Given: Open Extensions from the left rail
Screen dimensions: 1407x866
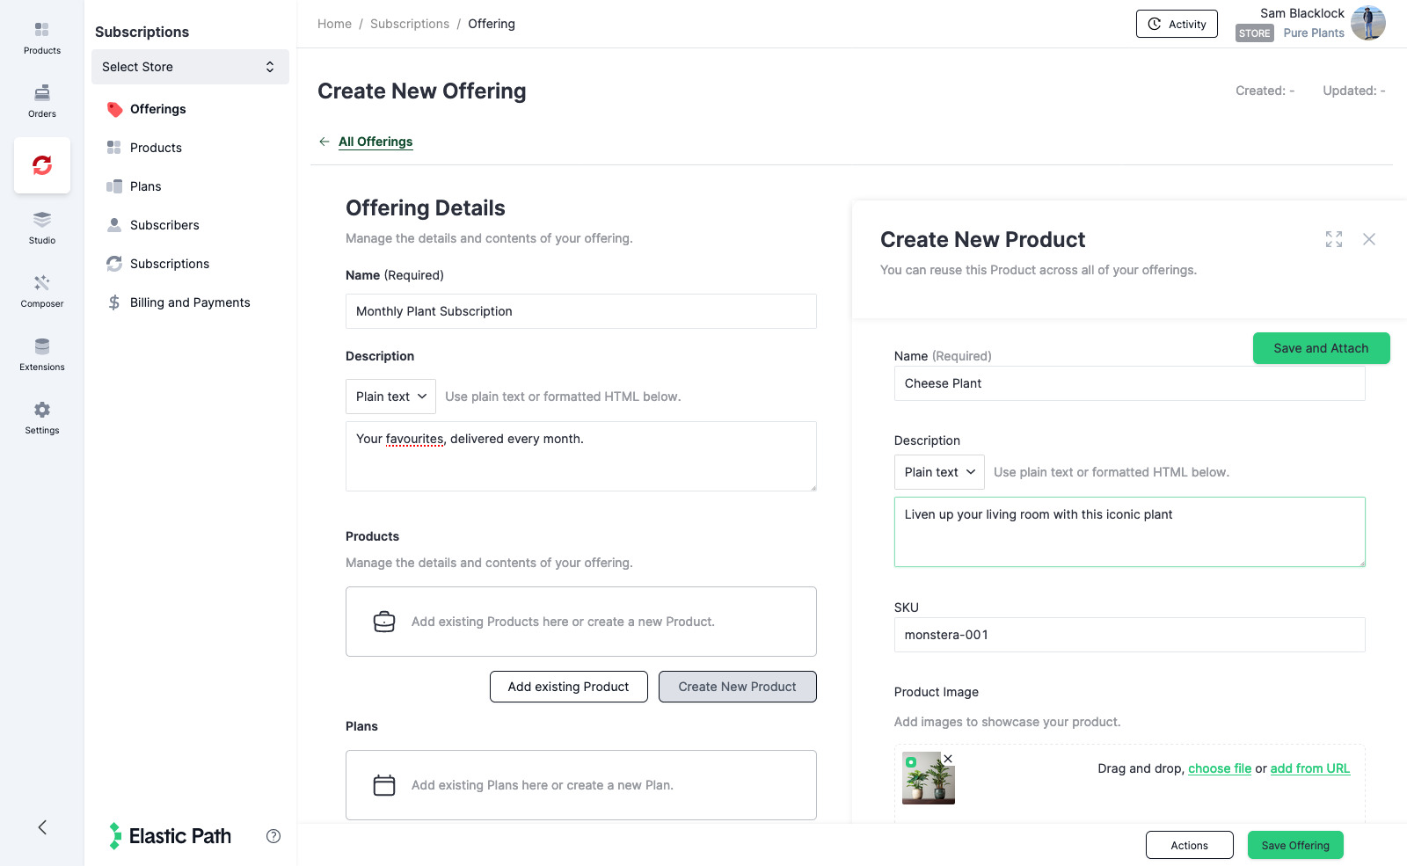Looking at the screenshot, I should (41, 353).
